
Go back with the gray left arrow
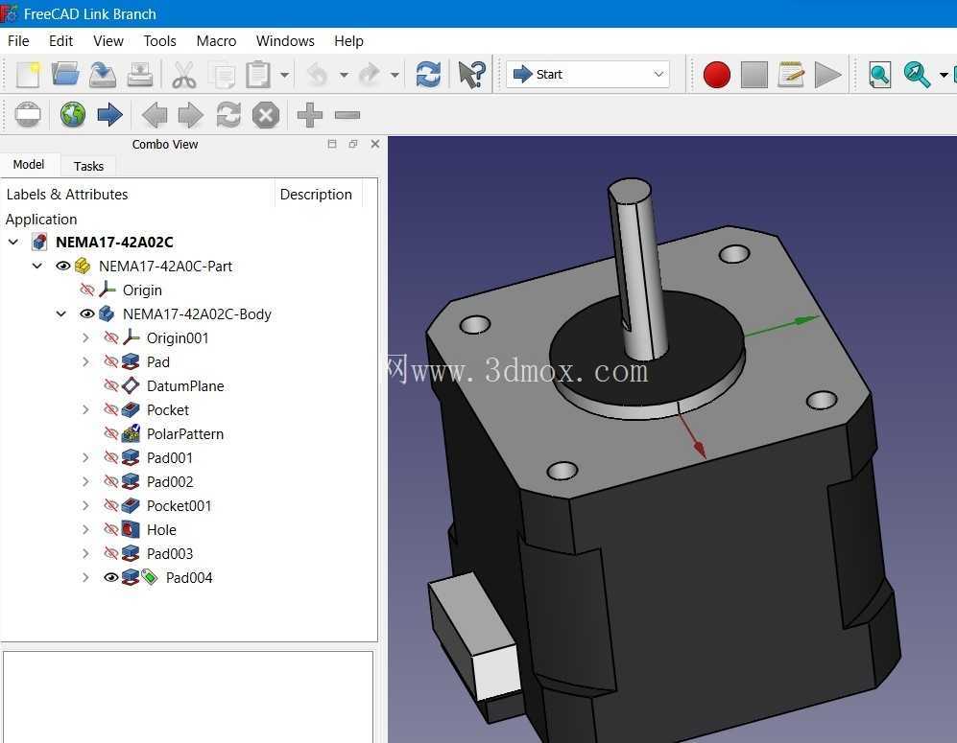click(155, 115)
